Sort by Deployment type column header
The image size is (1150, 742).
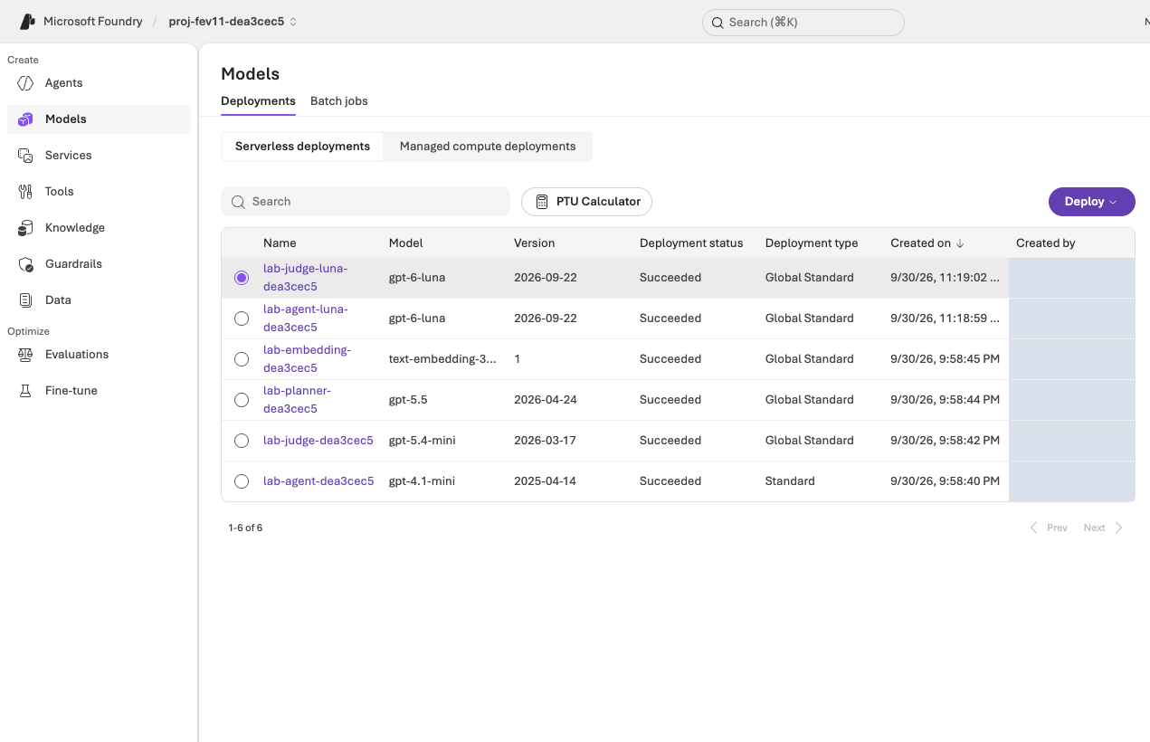point(812,243)
